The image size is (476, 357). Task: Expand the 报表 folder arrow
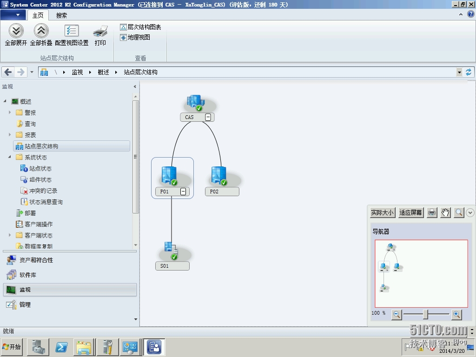(10, 134)
